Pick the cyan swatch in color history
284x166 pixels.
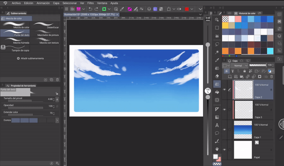(270, 51)
